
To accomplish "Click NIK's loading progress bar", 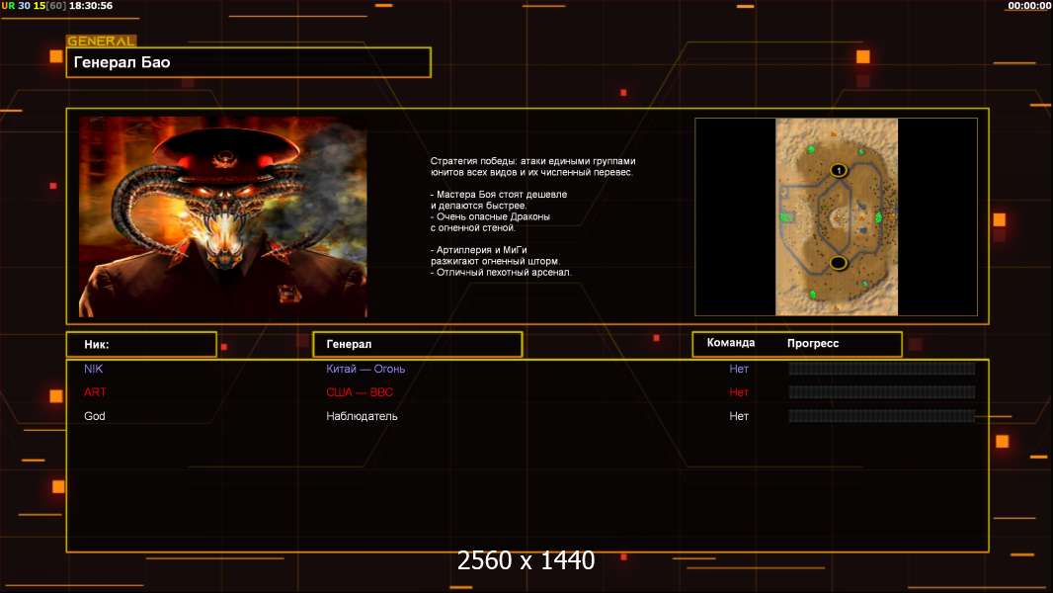I will point(881,369).
